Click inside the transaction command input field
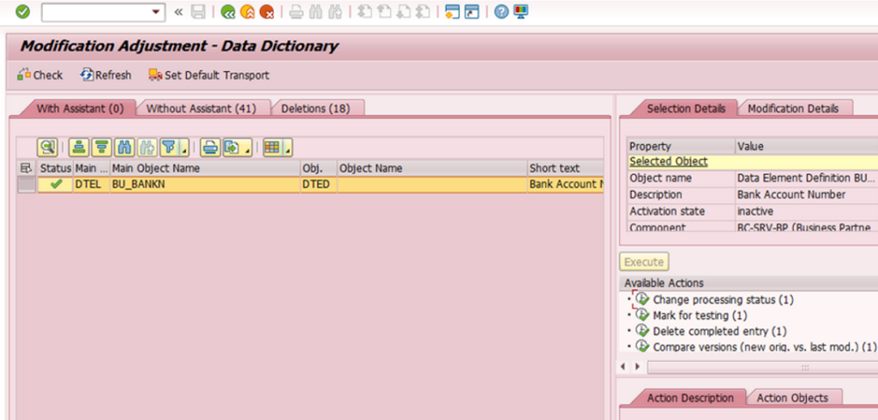This screenshot has height=420, width=878. coord(96,12)
